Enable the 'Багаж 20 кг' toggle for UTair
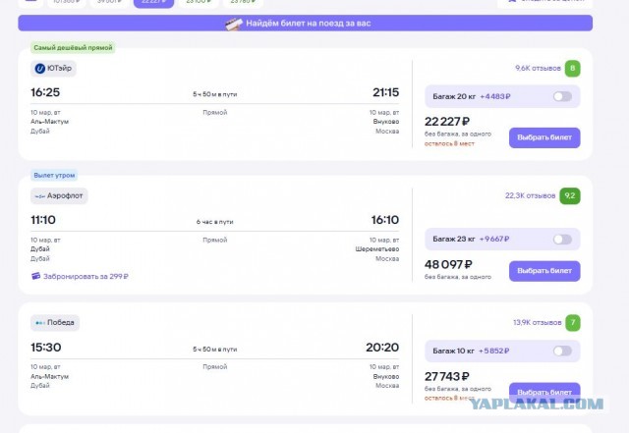629x433 pixels. [x=562, y=96]
